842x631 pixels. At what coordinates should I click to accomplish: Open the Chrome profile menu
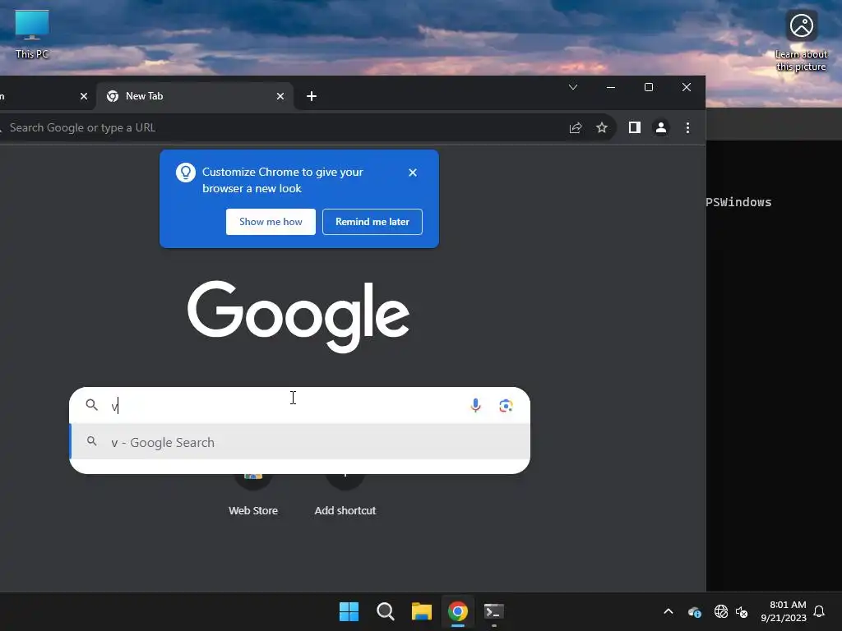pos(661,127)
